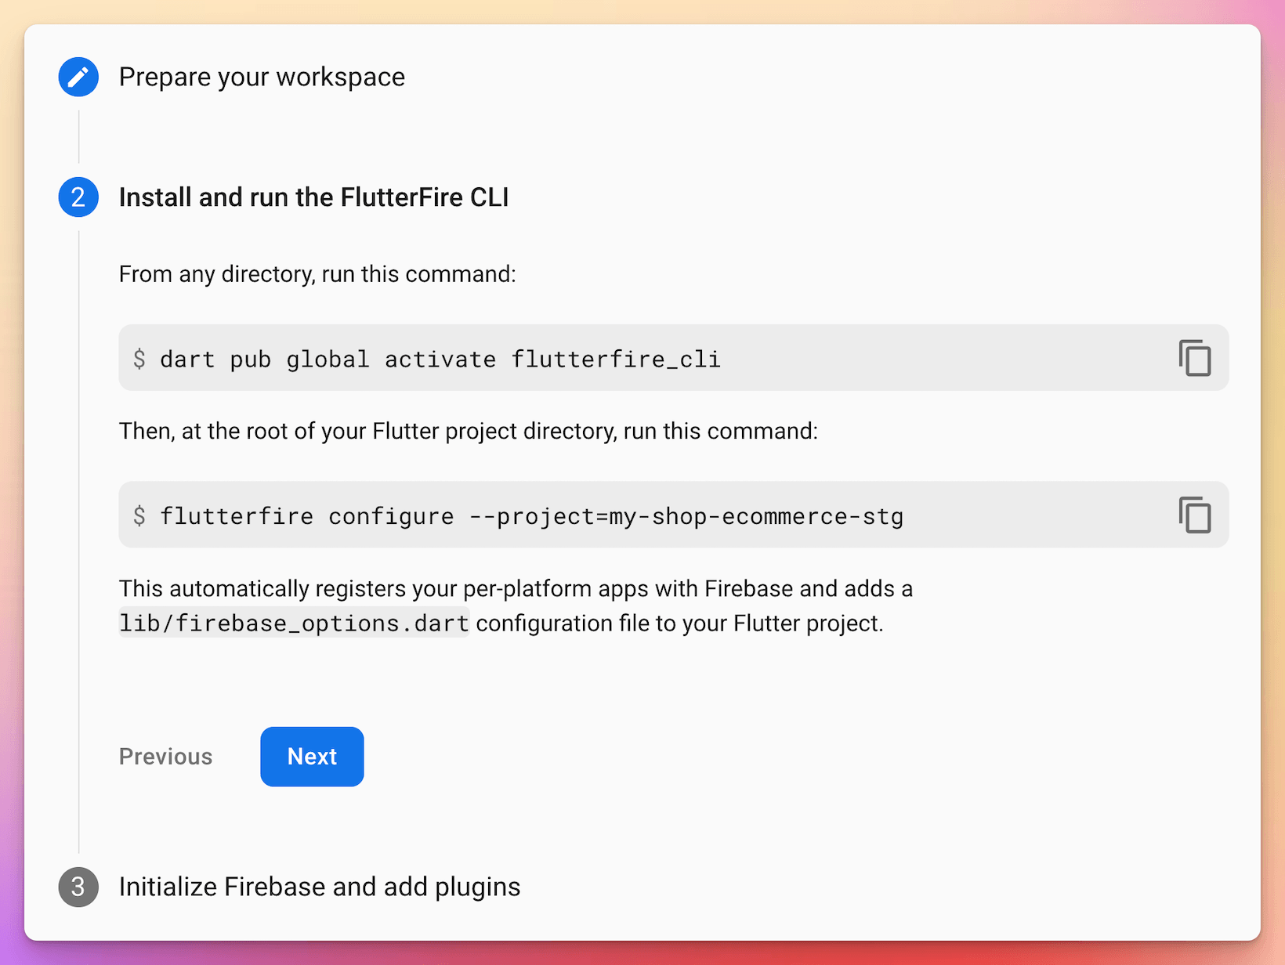Viewport: 1285px width, 965px height.
Task: Click the This automatically registers paragraph
Action: click(516, 605)
